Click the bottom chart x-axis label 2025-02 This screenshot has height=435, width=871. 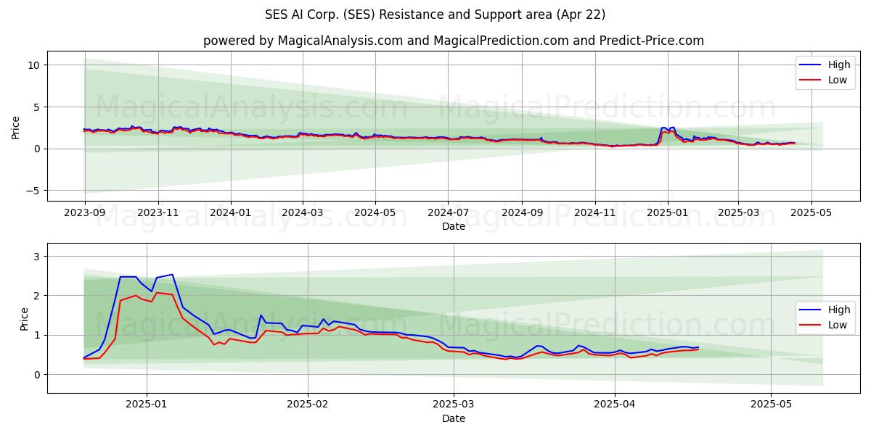(308, 405)
